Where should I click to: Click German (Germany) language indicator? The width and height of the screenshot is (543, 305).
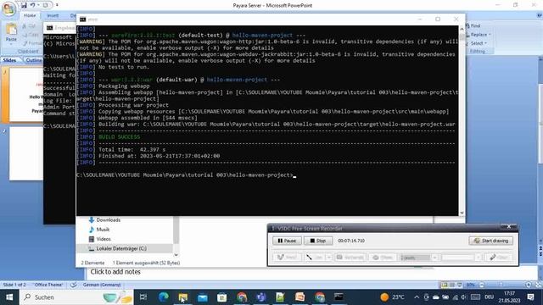coord(102,285)
